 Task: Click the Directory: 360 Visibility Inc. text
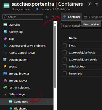pyautogui.click(x=56, y=9)
